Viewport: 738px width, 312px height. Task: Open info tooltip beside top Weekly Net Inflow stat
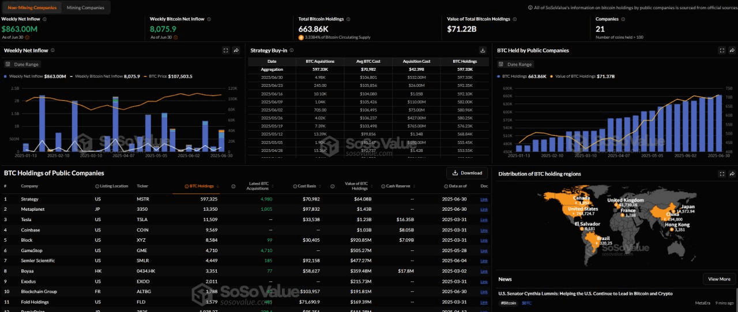(46, 19)
